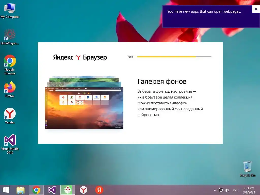Click the 79% progress label
260x195 pixels.
tap(130, 57)
